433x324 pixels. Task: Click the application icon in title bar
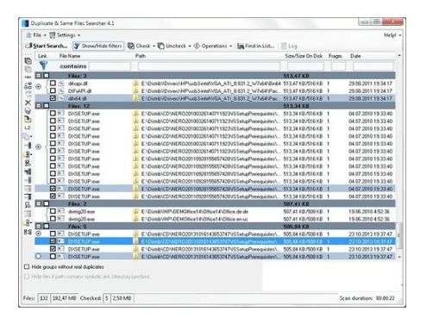pos(26,23)
